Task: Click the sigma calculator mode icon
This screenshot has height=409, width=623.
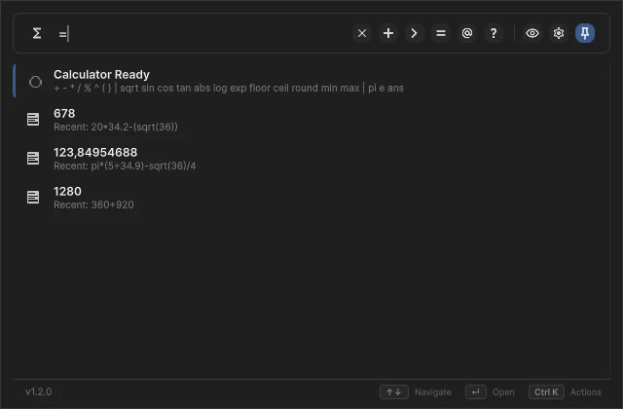Action: (37, 33)
